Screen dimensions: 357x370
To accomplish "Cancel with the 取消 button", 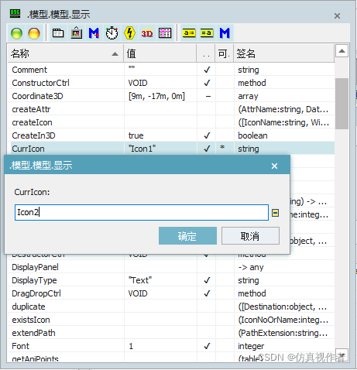I will coord(250,236).
